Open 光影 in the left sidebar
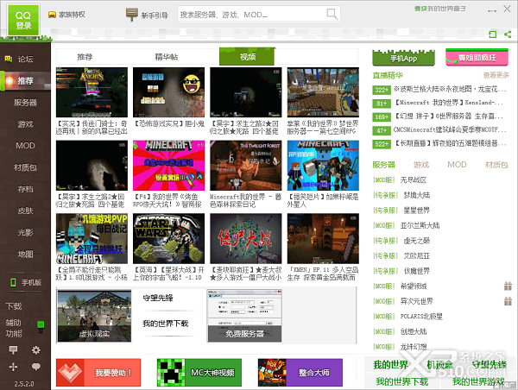The height and width of the screenshot is (390, 518). coord(25,232)
